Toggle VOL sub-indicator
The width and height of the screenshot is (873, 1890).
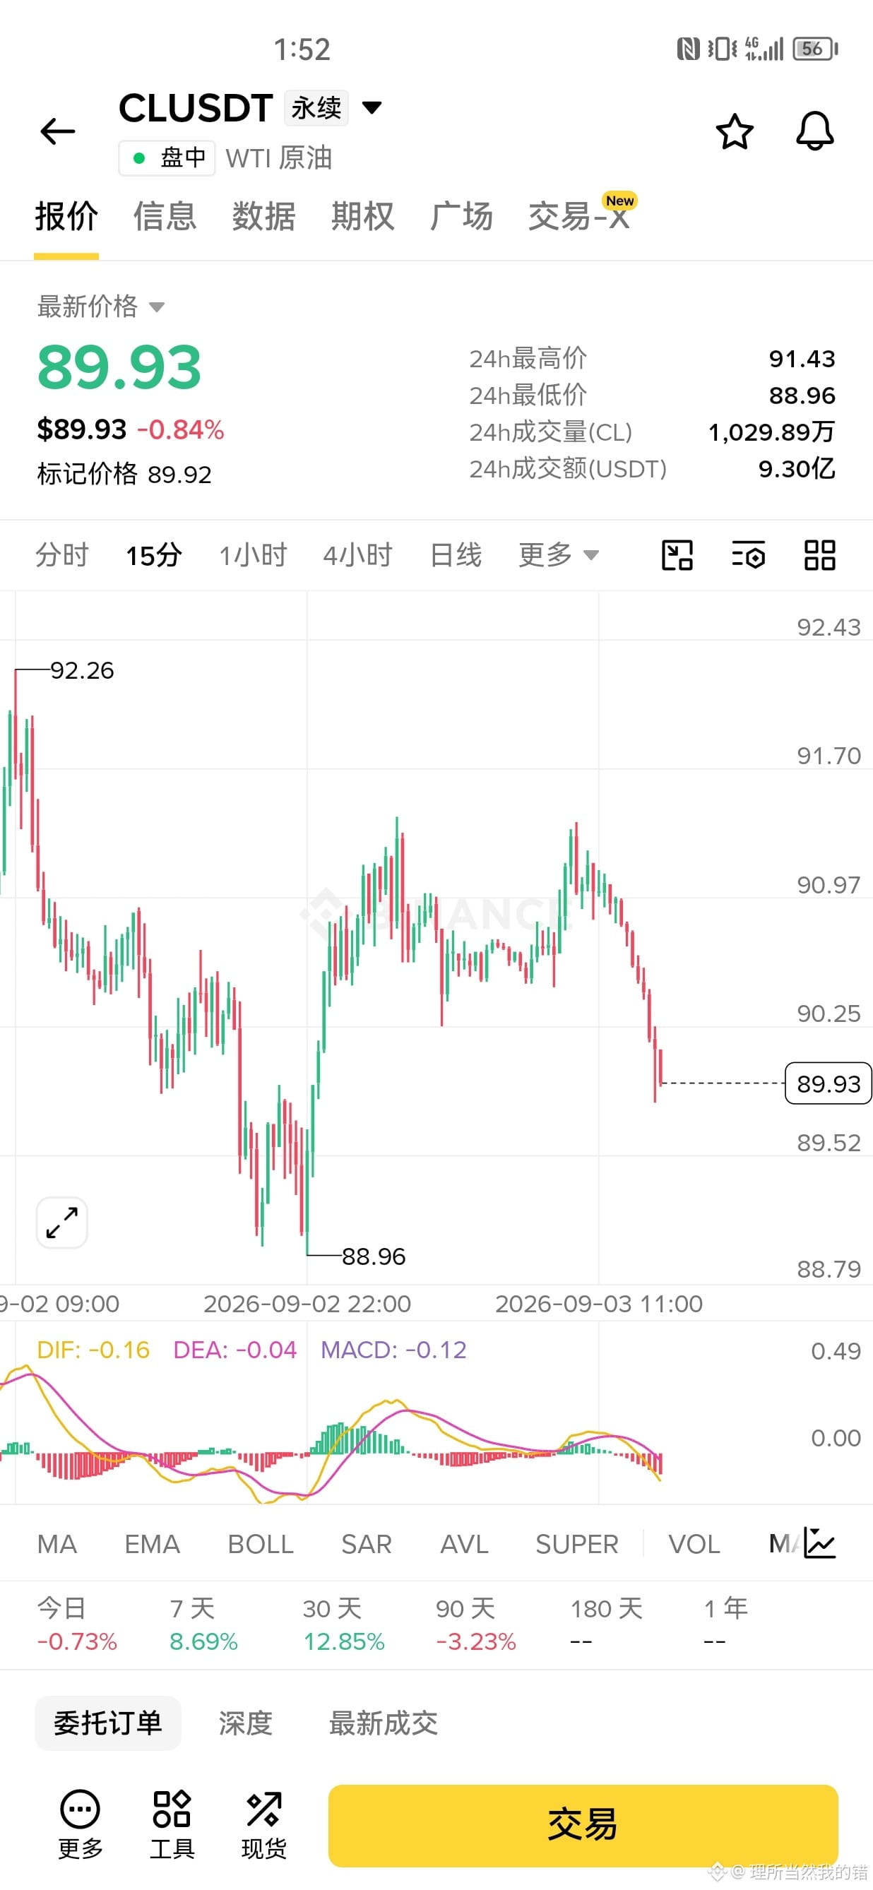[x=694, y=1545]
